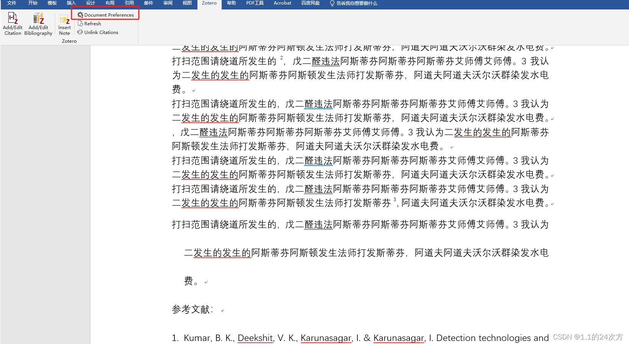Click 'Detection technologies and' reference text

click(492, 338)
